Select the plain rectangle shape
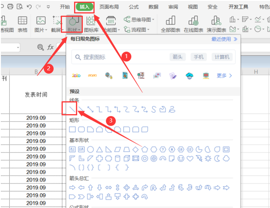270x208 pixels. tap(72, 130)
